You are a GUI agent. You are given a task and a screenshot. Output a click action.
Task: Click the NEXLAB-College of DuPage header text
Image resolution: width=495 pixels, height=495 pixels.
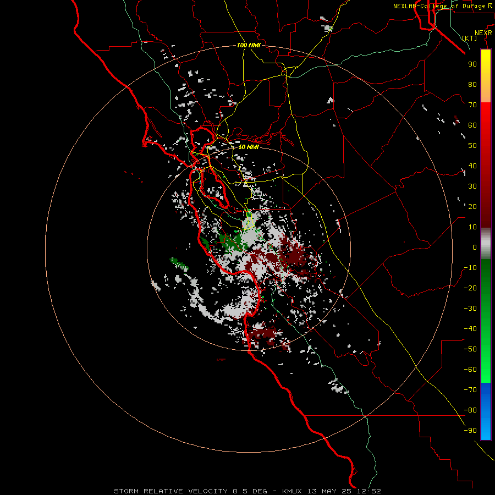(444, 6)
